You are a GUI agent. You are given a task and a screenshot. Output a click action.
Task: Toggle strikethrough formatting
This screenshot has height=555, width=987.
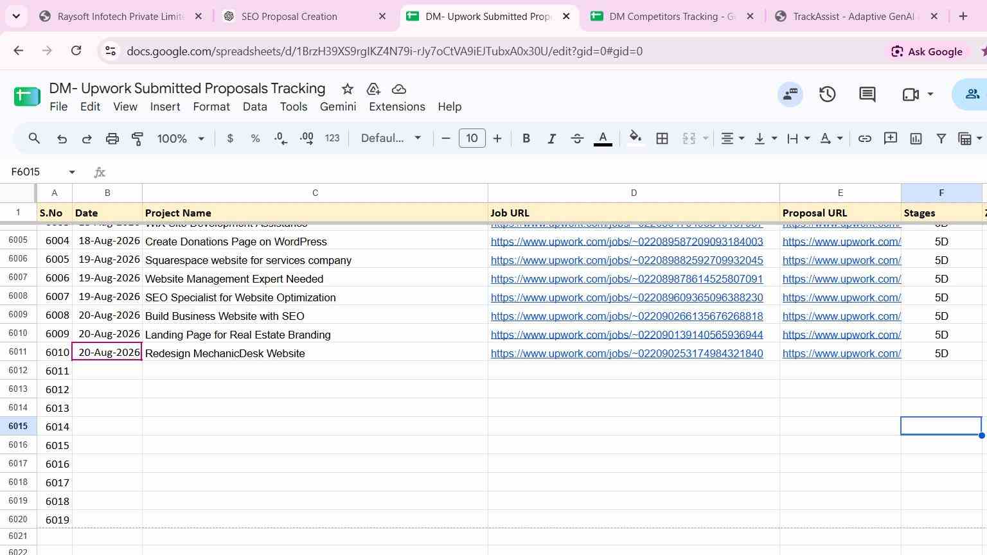[577, 139]
